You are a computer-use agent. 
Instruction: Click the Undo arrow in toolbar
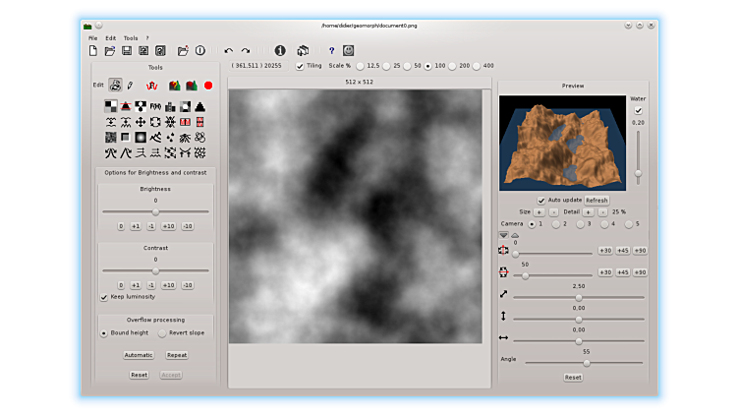point(229,50)
